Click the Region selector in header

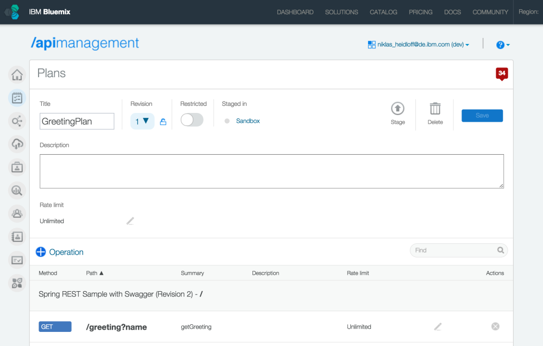[528, 12]
